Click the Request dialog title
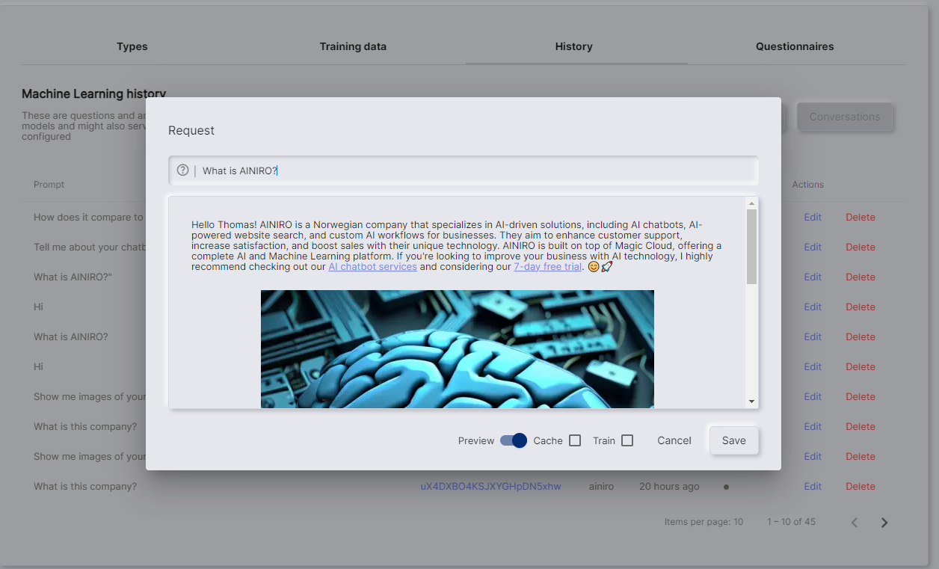Viewport: 939px width, 569px height. (191, 130)
